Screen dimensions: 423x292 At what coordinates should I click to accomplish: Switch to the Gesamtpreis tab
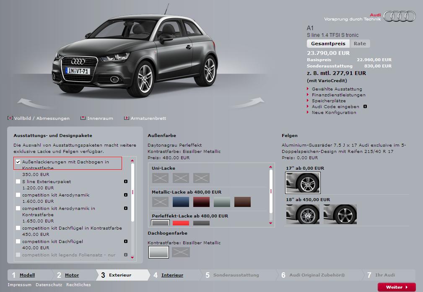click(x=328, y=44)
